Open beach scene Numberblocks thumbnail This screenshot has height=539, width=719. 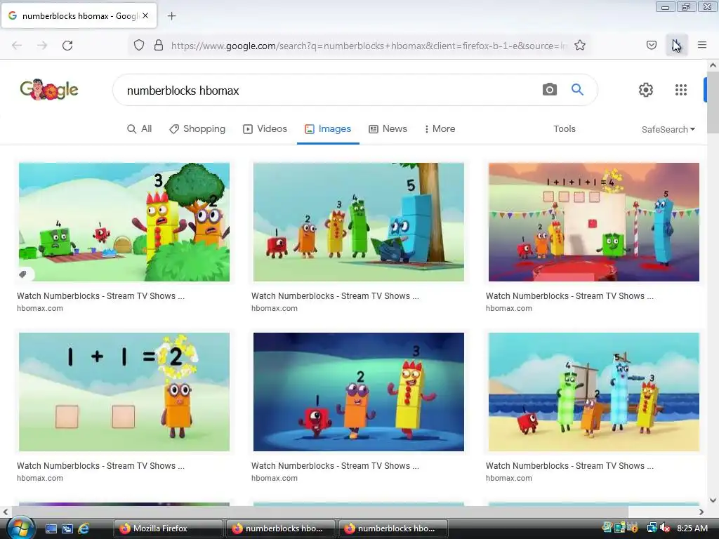pos(594,392)
